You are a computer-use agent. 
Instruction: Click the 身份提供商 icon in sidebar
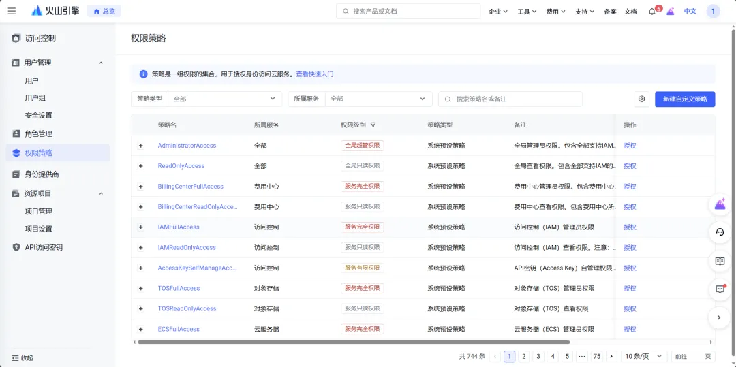(x=16, y=174)
